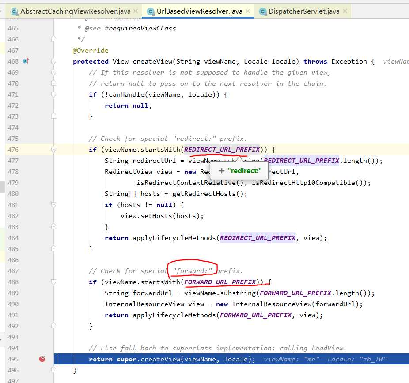The image size is (409, 383).
Task: Click the class icon on the UrlBasedViewResolver.java tab
Action: tap(151, 11)
